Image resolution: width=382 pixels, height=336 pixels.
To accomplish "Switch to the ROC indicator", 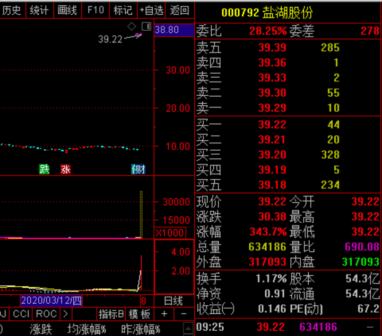I will 46,314.
